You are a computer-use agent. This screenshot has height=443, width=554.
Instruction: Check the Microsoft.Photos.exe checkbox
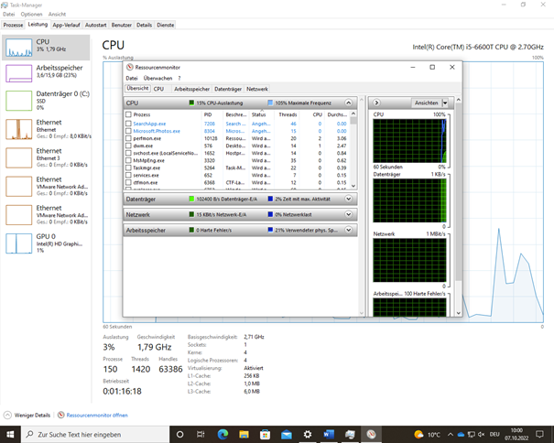coord(128,131)
